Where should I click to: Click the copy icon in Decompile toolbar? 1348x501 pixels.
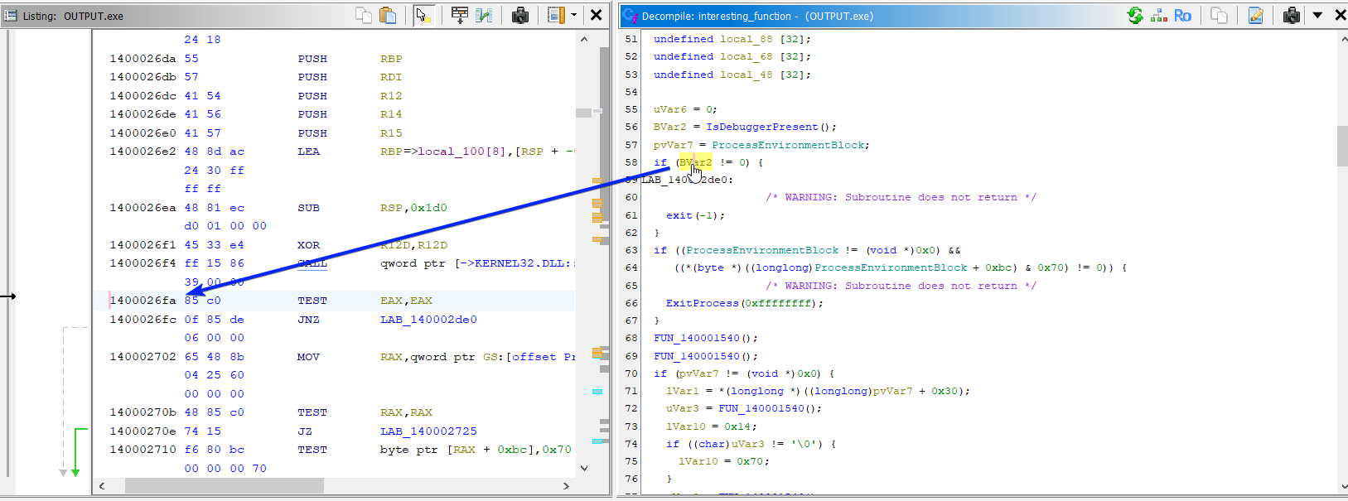click(x=1219, y=15)
